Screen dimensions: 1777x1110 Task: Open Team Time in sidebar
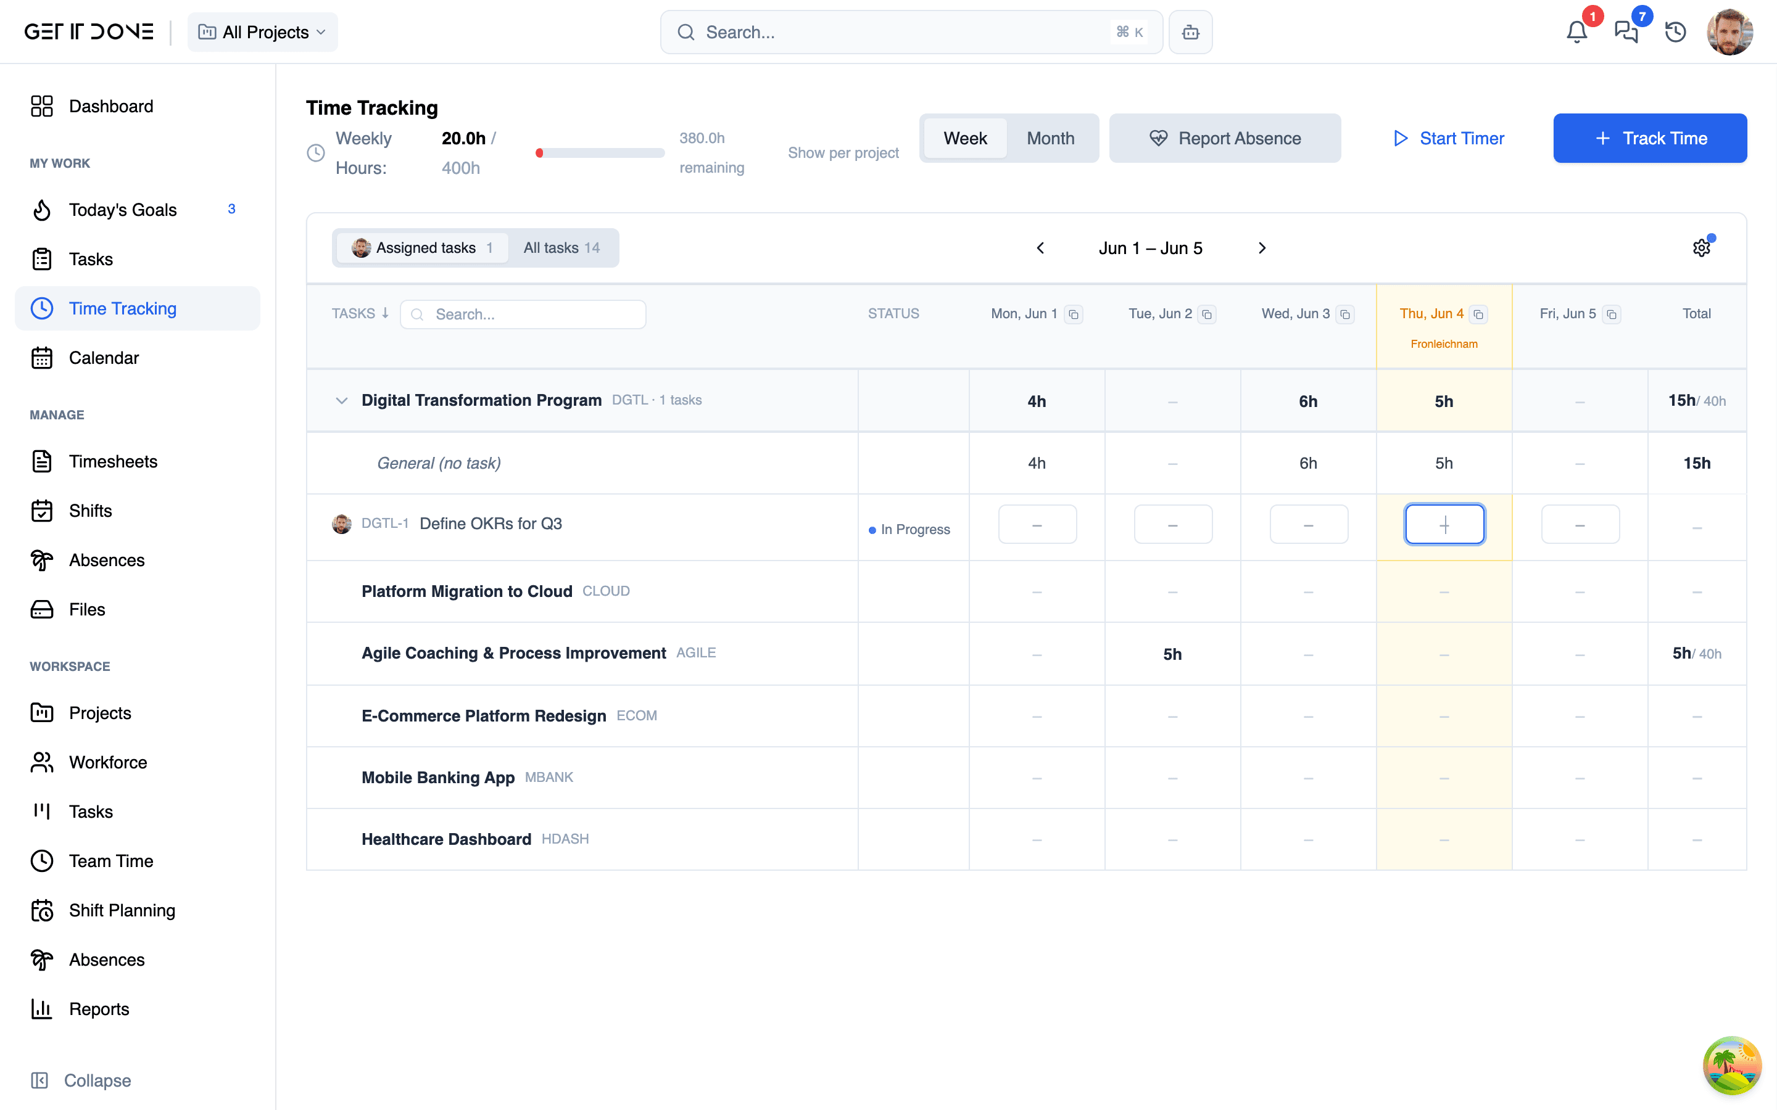138,861
